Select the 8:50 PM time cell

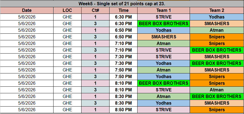pos(123,110)
